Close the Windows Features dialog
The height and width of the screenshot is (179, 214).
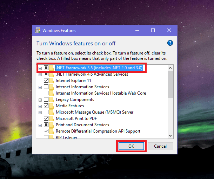tap(169, 30)
